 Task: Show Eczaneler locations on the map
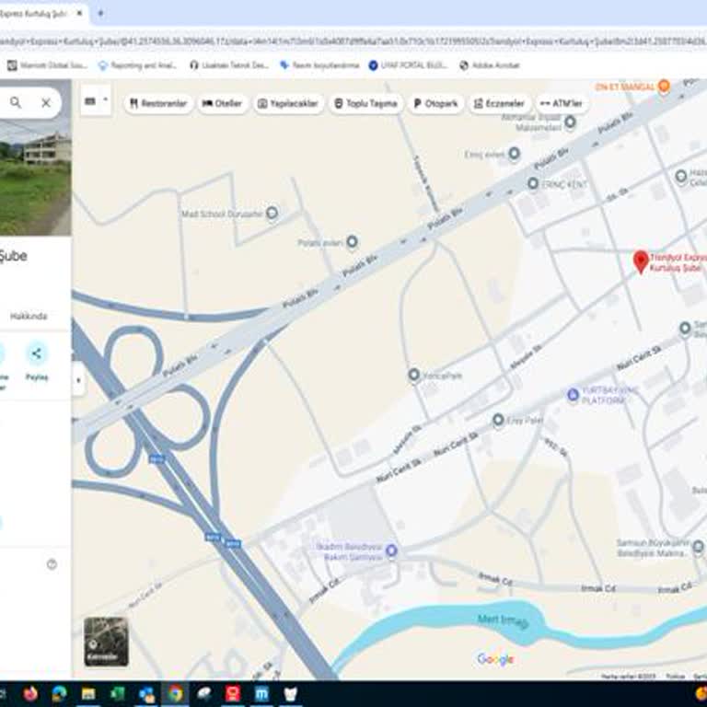tap(499, 104)
